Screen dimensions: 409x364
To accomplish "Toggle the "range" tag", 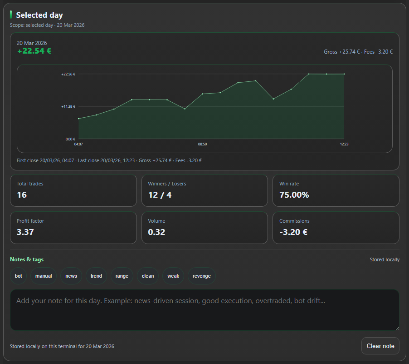I will (122, 276).
